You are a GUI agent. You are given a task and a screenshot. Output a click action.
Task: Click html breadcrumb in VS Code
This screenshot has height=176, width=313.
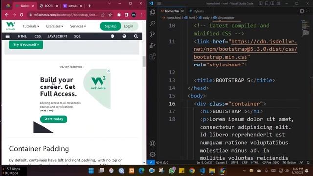(x=190, y=18)
